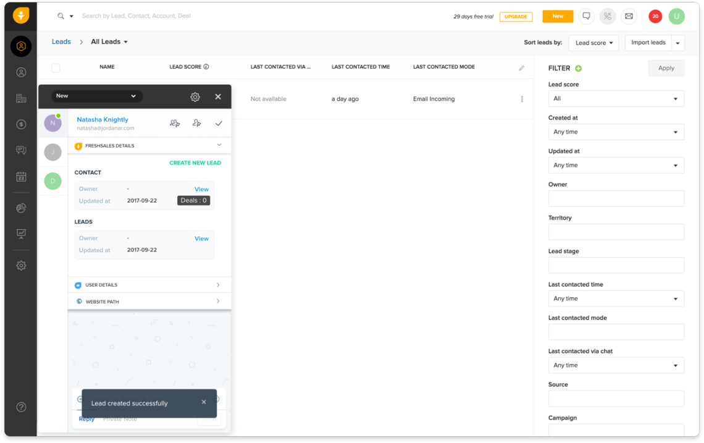This screenshot has height=443, width=704.
Task: Click the orange New button
Action: [x=558, y=17]
